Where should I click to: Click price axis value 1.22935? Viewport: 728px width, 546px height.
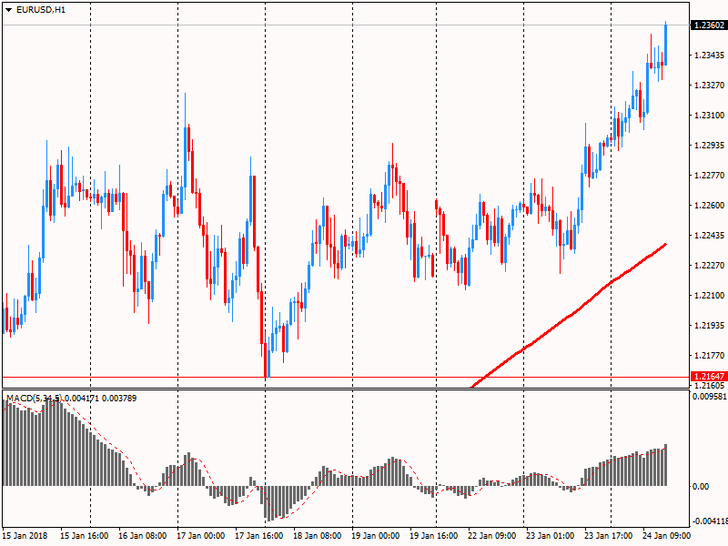(x=709, y=146)
